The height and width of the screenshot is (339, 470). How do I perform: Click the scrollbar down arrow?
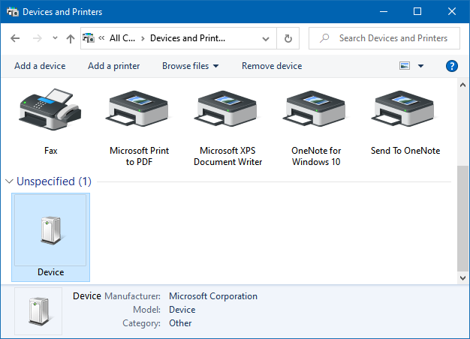(462, 278)
